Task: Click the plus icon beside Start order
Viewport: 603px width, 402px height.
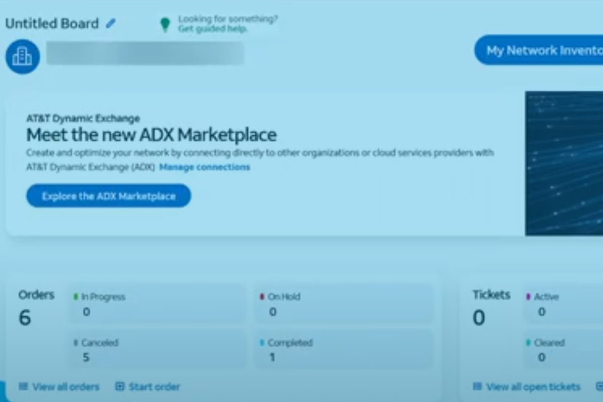Action: 119,386
